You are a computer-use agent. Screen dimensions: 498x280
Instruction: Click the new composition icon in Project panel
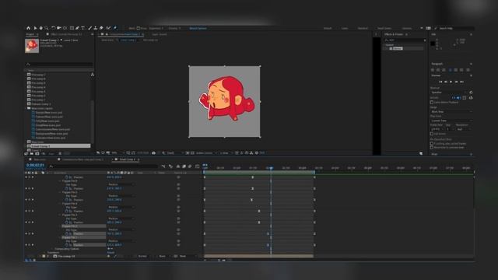pos(37,154)
